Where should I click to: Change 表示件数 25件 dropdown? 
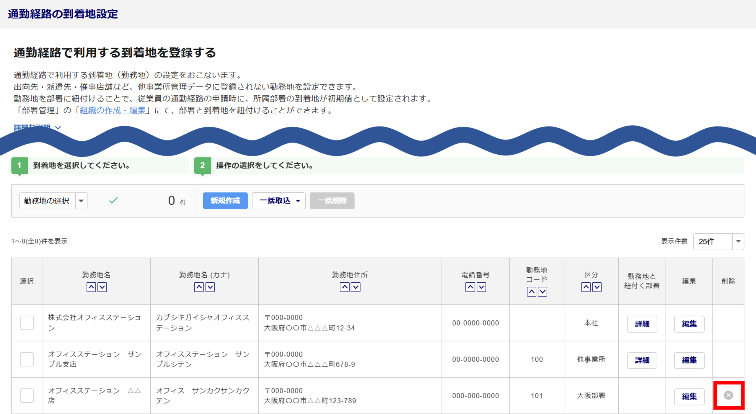point(718,241)
